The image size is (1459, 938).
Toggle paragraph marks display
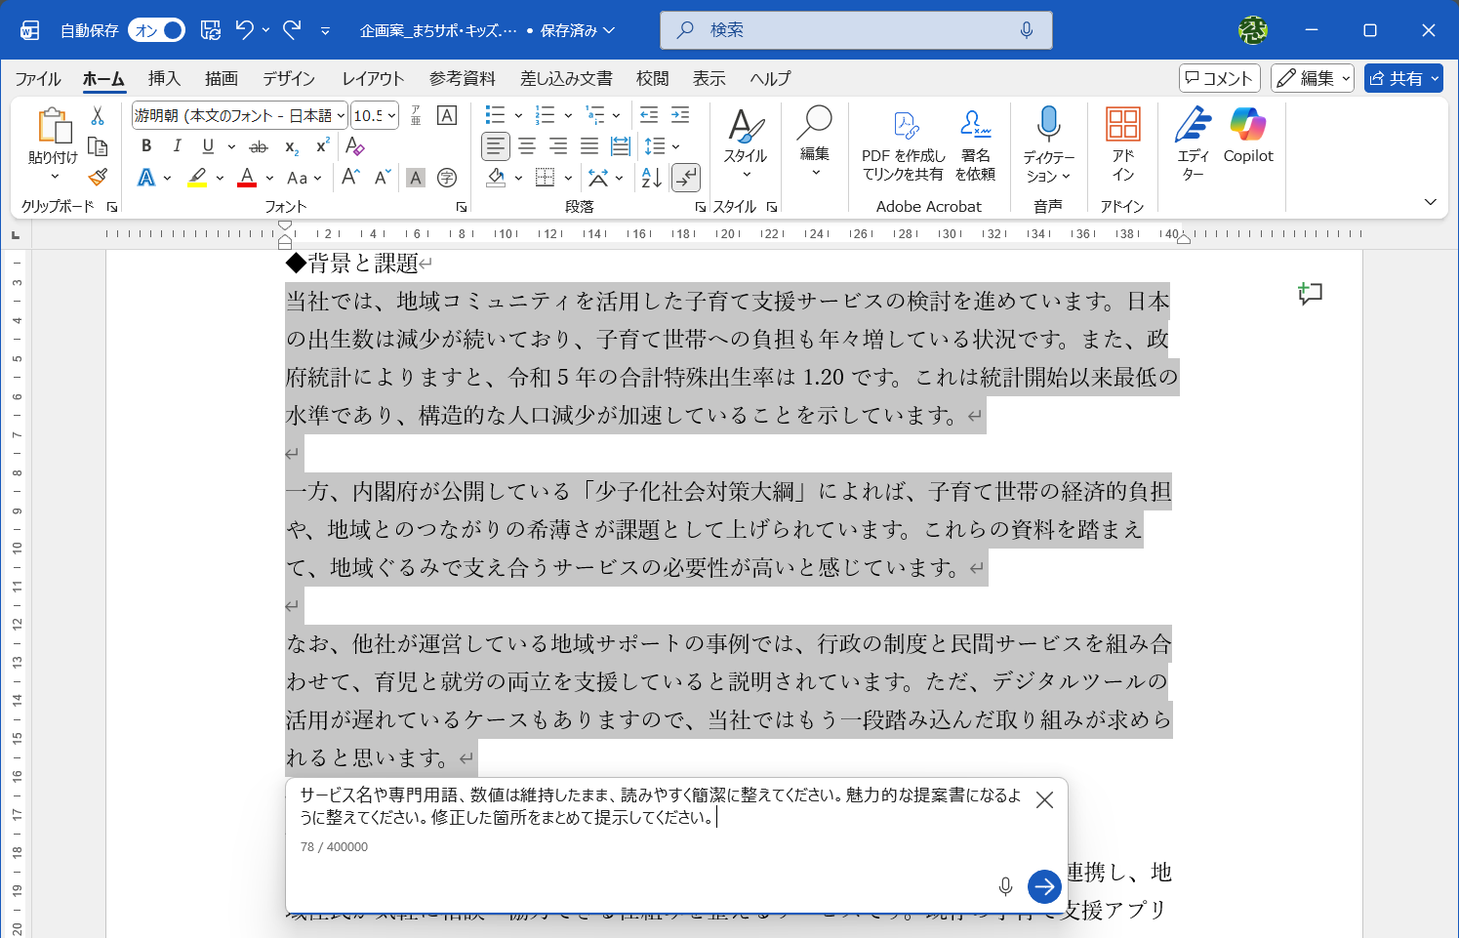(x=687, y=178)
